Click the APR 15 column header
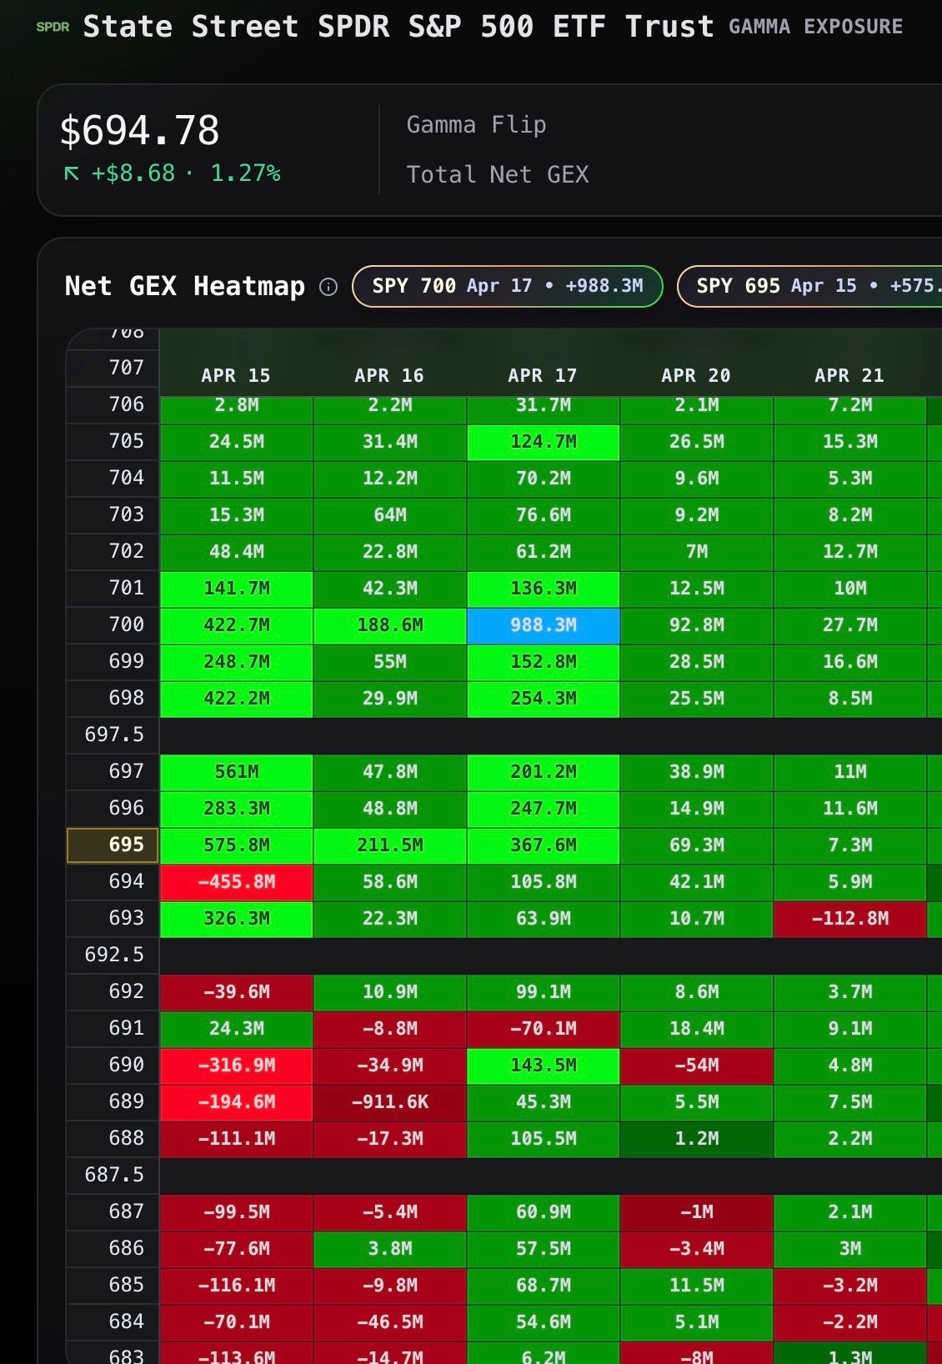The image size is (942, 1364). [x=236, y=375]
